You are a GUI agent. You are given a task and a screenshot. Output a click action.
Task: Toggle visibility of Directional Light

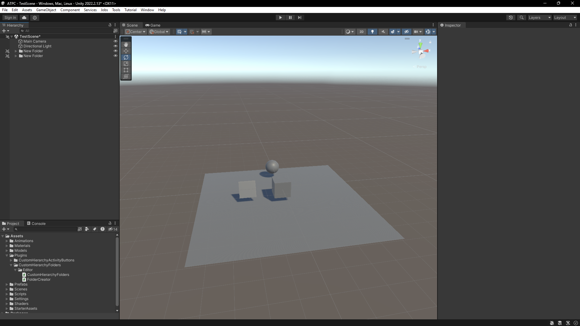pyautogui.click(x=115, y=46)
